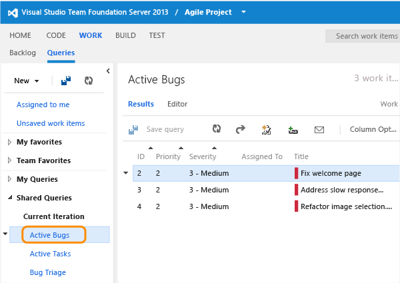Refresh the query tree in left pane
This screenshot has height=283, width=400.
click(x=89, y=81)
